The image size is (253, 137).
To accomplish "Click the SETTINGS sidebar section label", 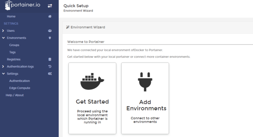I will pos(11,24).
